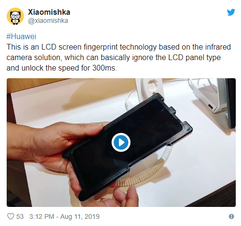241x226 pixels.
Task: Click the Aug 11, 2019 date
Action: 80,216
